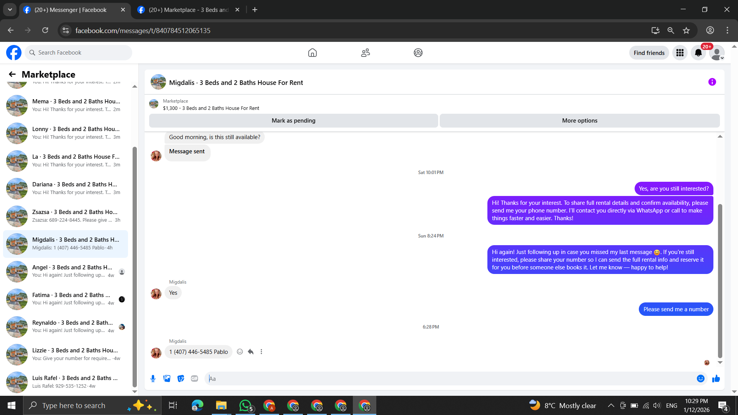React to the phone number message
The height and width of the screenshot is (415, 738).
pyautogui.click(x=240, y=352)
